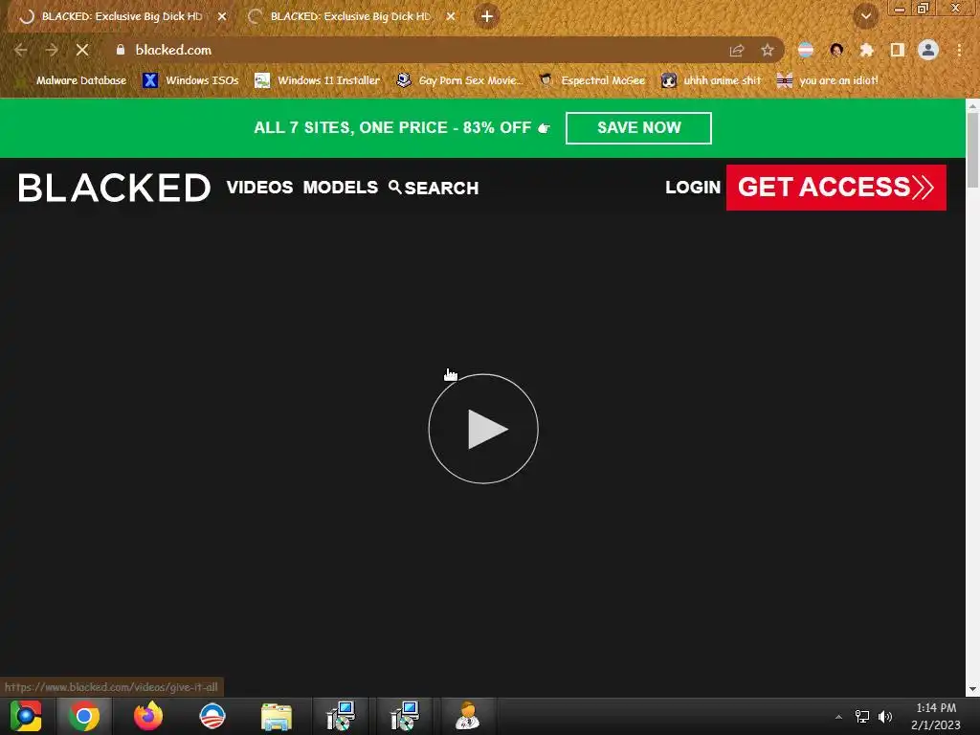Open the Obama logo taskbar icon
980x735 pixels.
212,716
